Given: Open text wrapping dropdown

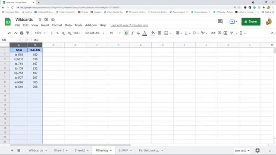Looking at the screenshot, I should [195, 33].
